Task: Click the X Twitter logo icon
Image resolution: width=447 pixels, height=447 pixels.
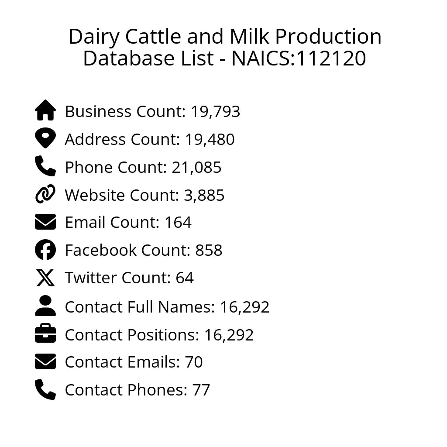Action: pos(45,278)
